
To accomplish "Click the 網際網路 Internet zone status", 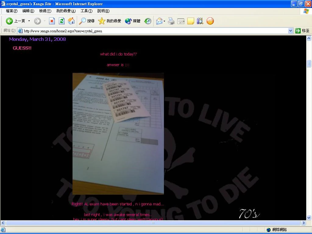I will coord(277,230).
